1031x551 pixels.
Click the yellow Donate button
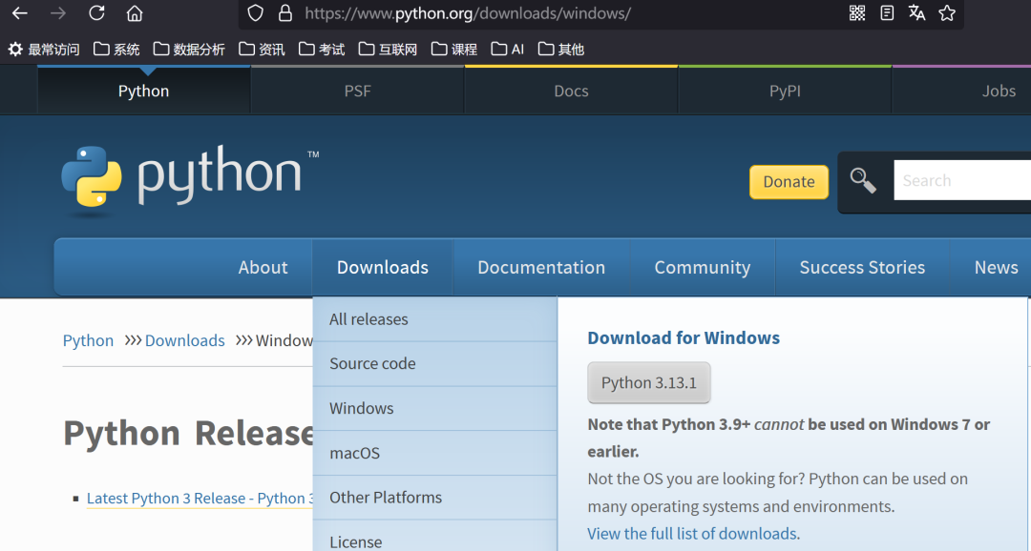click(x=789, y=182)
